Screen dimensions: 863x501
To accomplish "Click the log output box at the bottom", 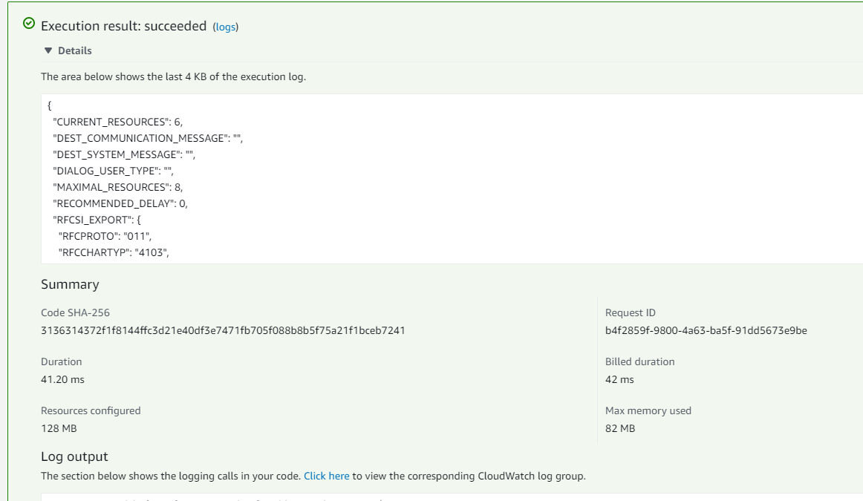I will (452, 498).
